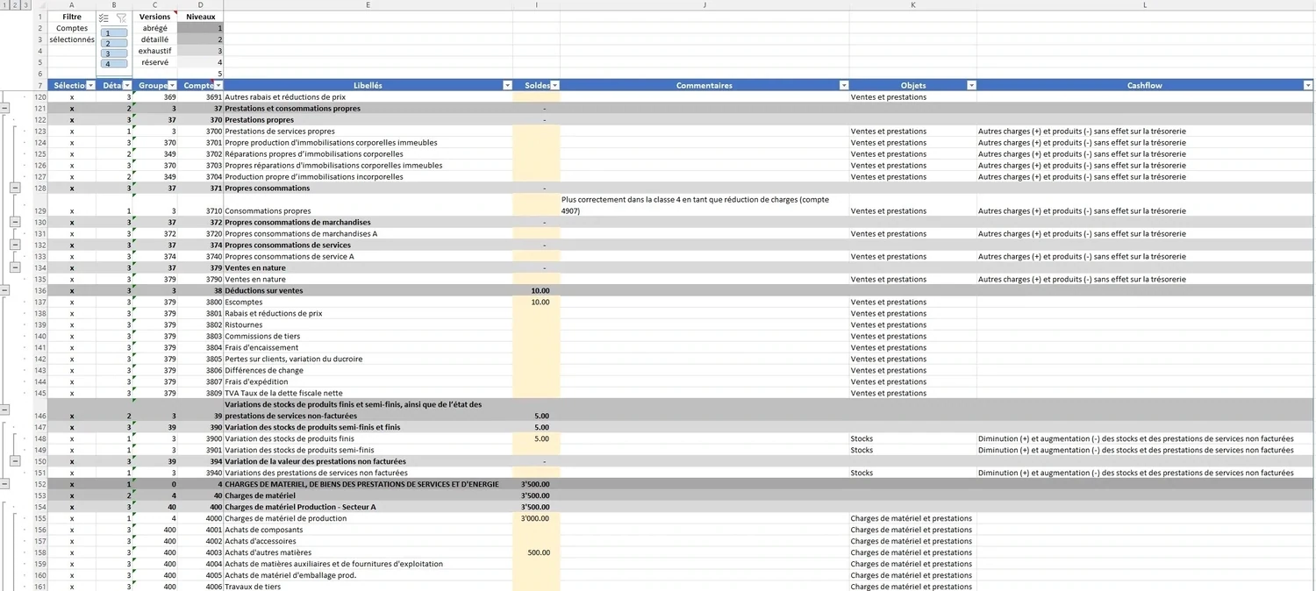The width and height of the screenshot is (1316, 591).
Task: Open the Libellés column filter dropdown
Action: (506, 86)
